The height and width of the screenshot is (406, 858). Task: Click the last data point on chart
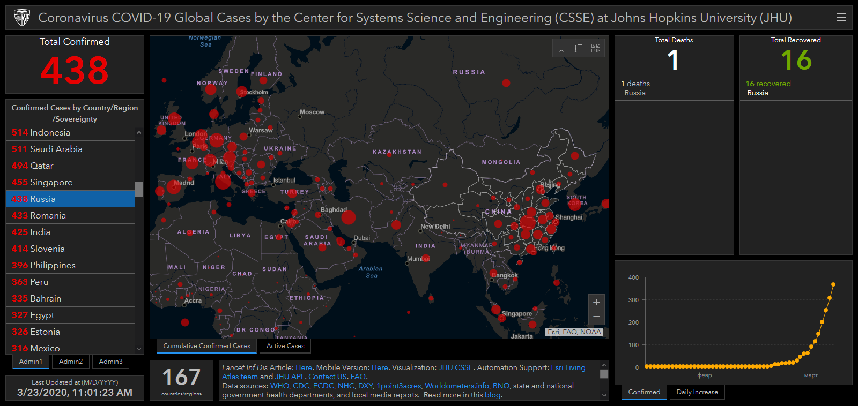click(x=833, y=284)
